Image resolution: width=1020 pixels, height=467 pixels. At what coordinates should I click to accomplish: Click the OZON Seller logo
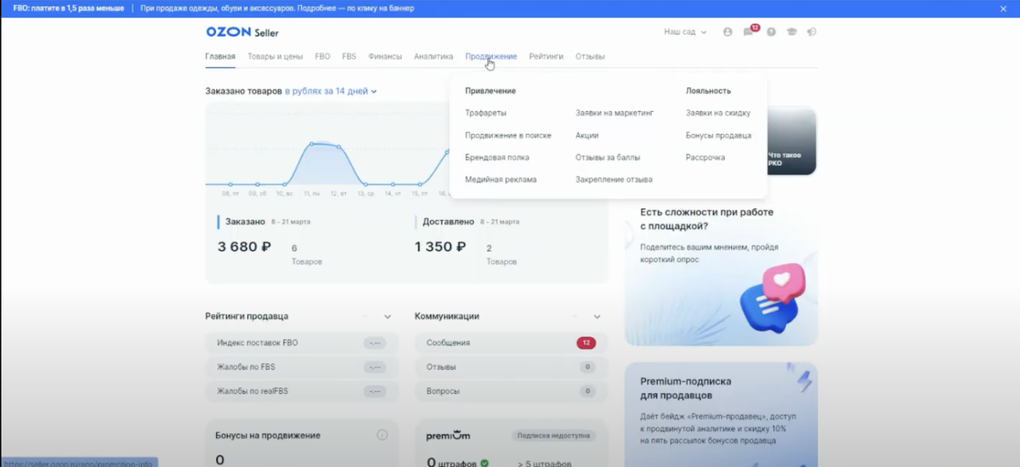242,31
